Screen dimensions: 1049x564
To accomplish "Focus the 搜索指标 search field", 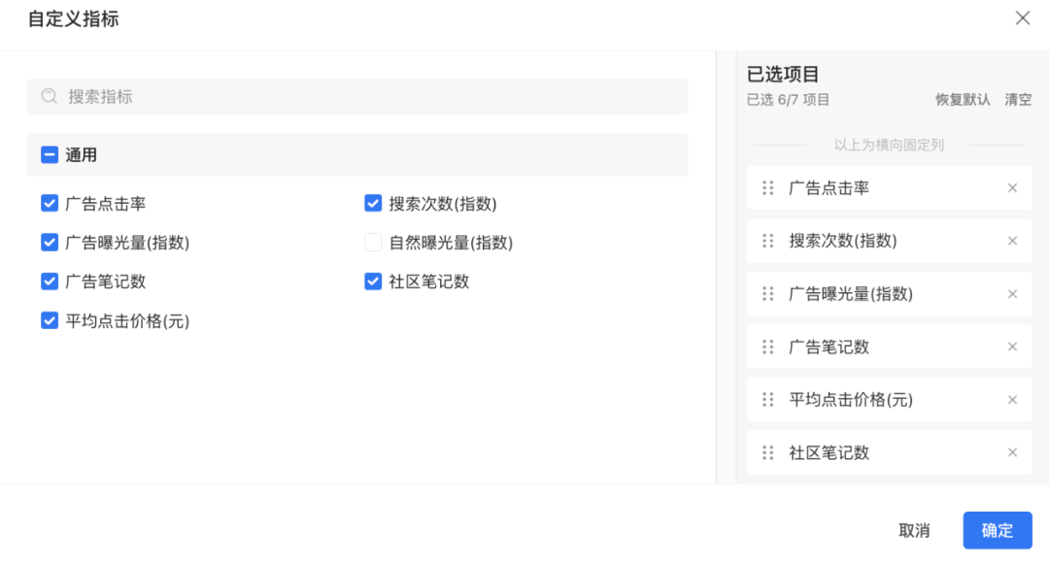I will [357, 96].
